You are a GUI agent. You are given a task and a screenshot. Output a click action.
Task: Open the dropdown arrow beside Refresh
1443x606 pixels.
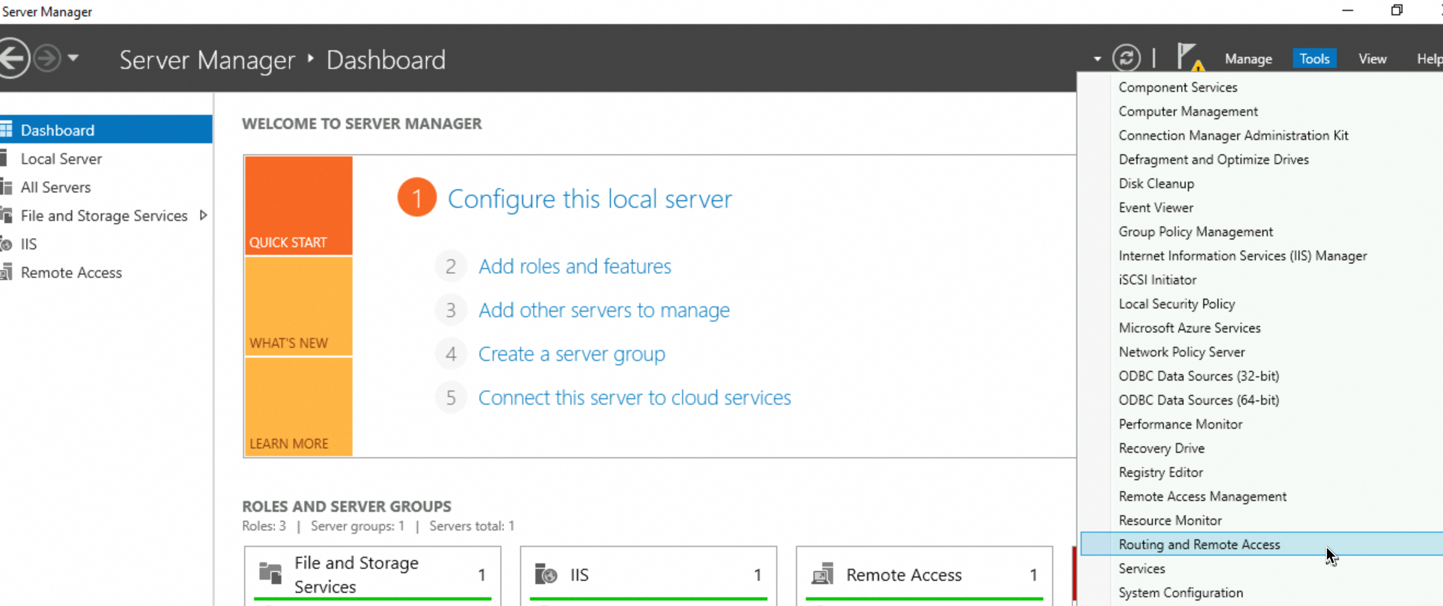(x=1097, y=59)
